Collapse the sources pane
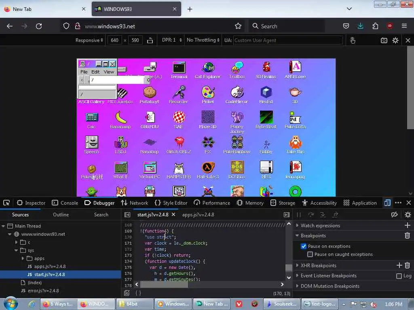Viewport: 414px width, 310px height. (x=127, y=215)
